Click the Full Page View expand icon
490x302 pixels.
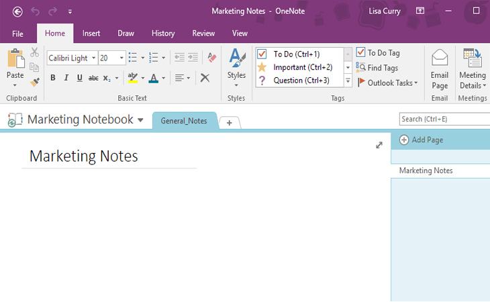click(x=379, y=145)
